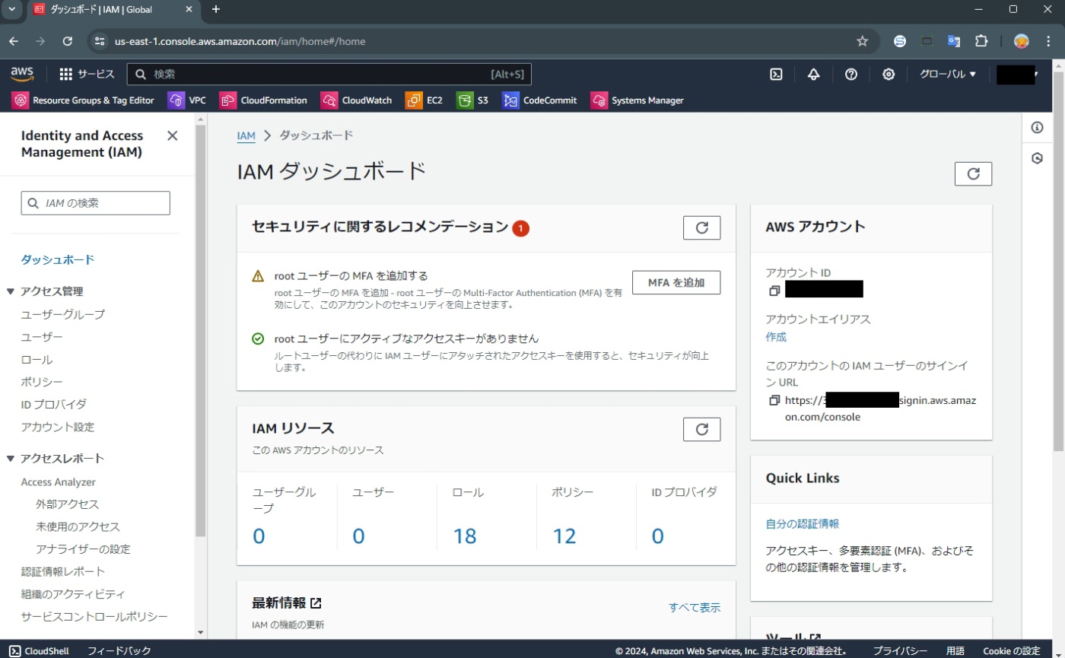
Task: Click 作成 link for account alias
Action: (x=776, y=337)
